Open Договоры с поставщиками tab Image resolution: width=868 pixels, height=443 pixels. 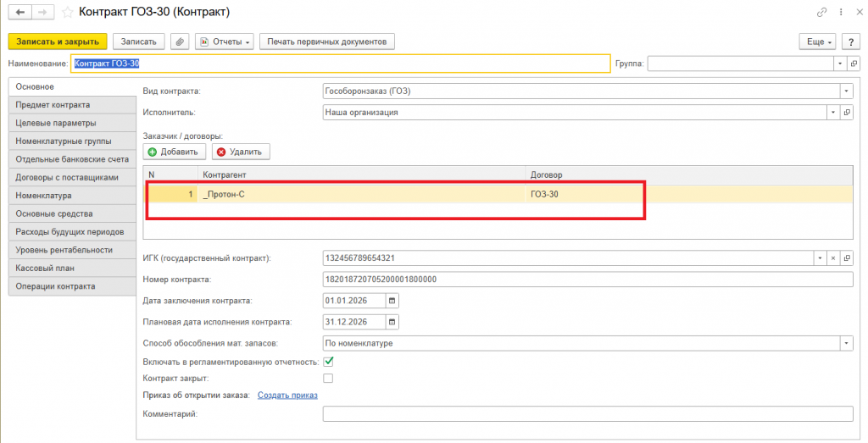tap(72, 178)
